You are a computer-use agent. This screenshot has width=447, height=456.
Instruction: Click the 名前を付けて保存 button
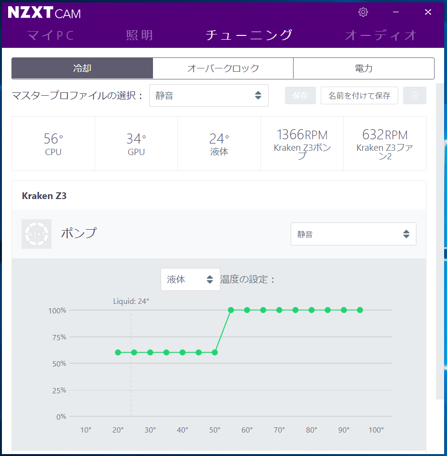tap(359, 95)
